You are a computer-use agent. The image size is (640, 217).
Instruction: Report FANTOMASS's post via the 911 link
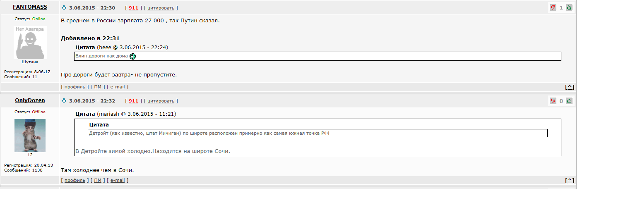coord(133,8)
